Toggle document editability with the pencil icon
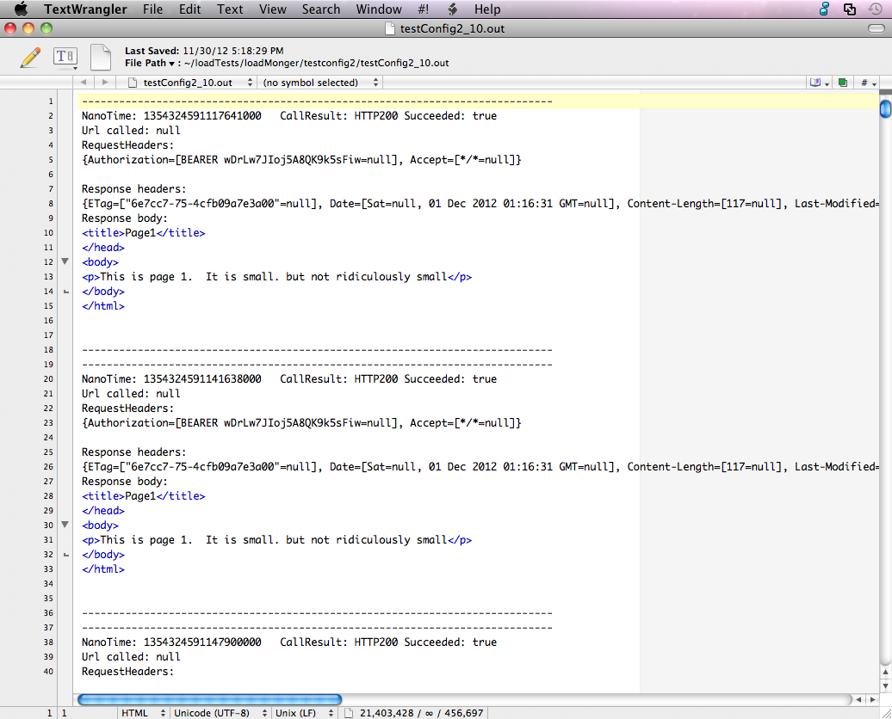The image size is (892, 719). (32, 55)
